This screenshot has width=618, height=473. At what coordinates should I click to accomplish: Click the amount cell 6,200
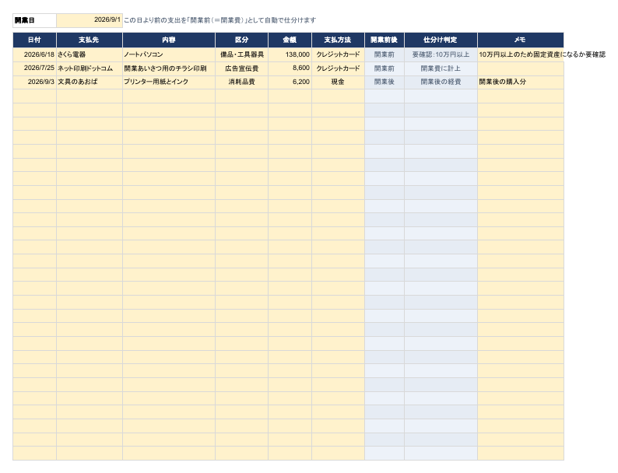290,82
